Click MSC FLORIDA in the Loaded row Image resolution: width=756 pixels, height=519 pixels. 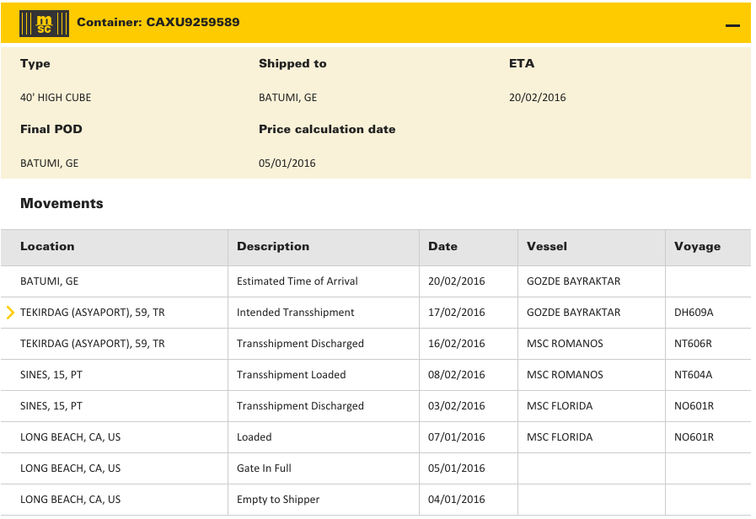(x=560, y=437)
